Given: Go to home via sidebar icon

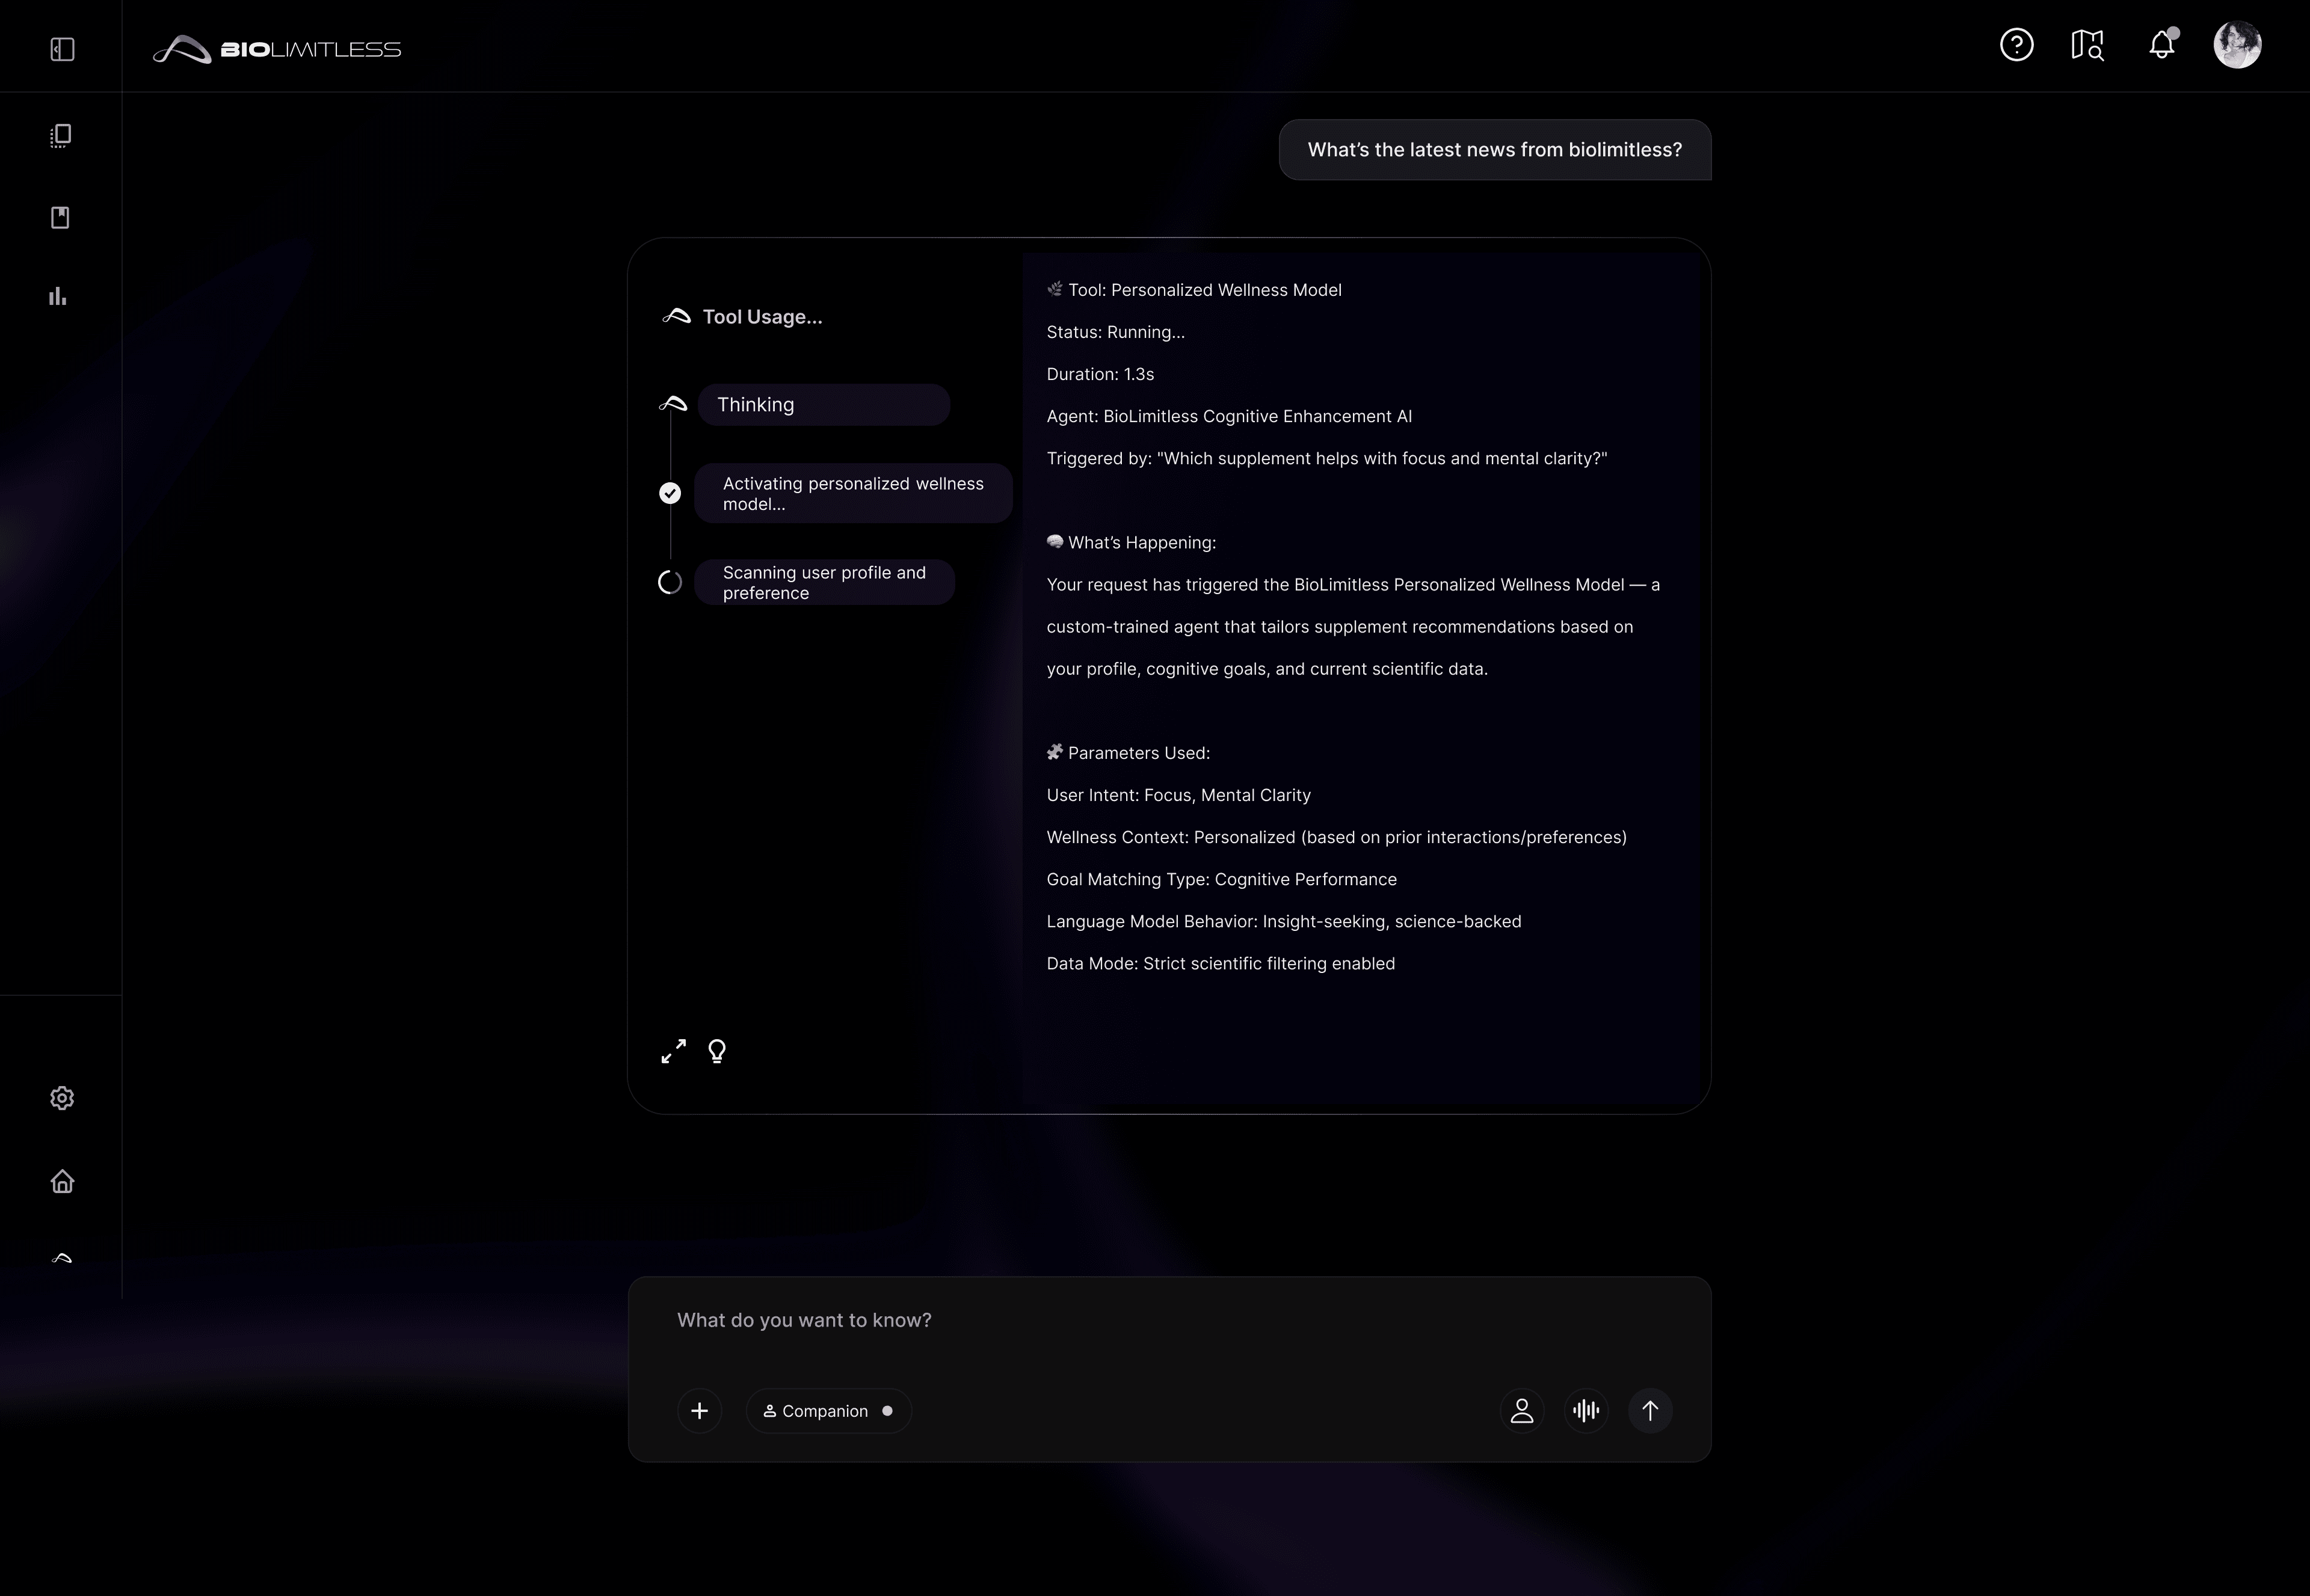Looking at the screenshot, I should point(62,1181).
